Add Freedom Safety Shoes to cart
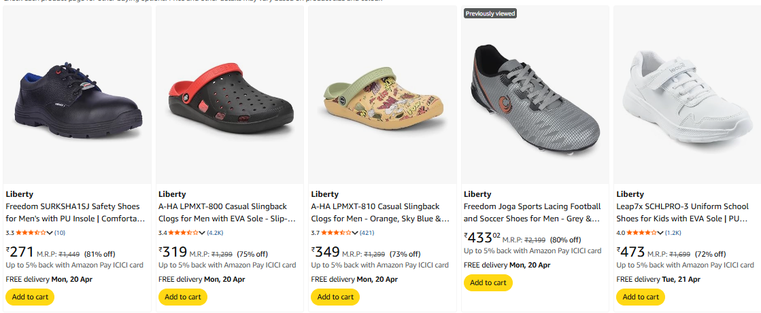 tap(30, 297)
